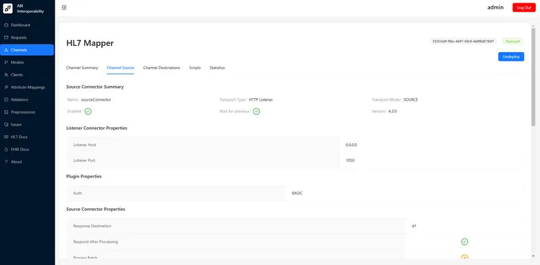Click the sourceConnector name value

[96, 100]
